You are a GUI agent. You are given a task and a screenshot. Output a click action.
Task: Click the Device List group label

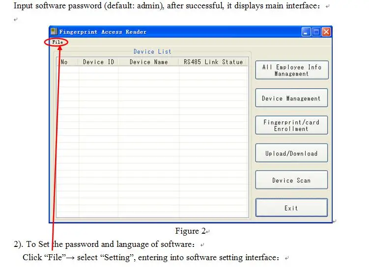[x=152, y=51]
